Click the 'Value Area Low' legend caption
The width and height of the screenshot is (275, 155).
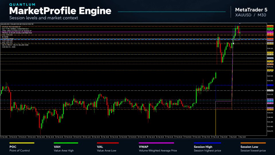[107, 151]
